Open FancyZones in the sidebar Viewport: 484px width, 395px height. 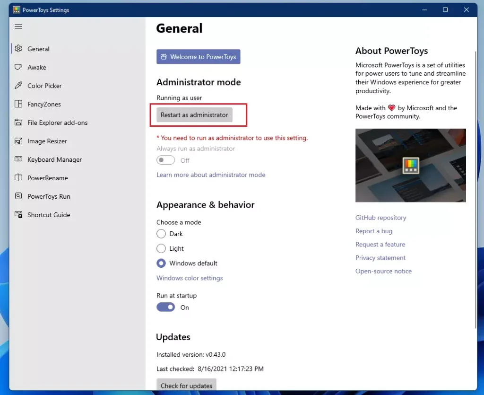[x=77, y=104]
